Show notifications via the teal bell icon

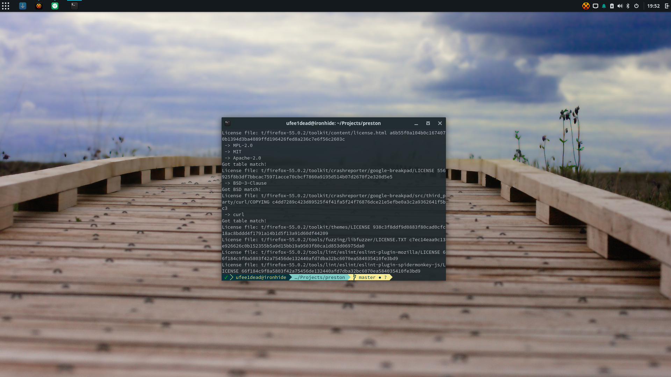(x=604, y=6)
